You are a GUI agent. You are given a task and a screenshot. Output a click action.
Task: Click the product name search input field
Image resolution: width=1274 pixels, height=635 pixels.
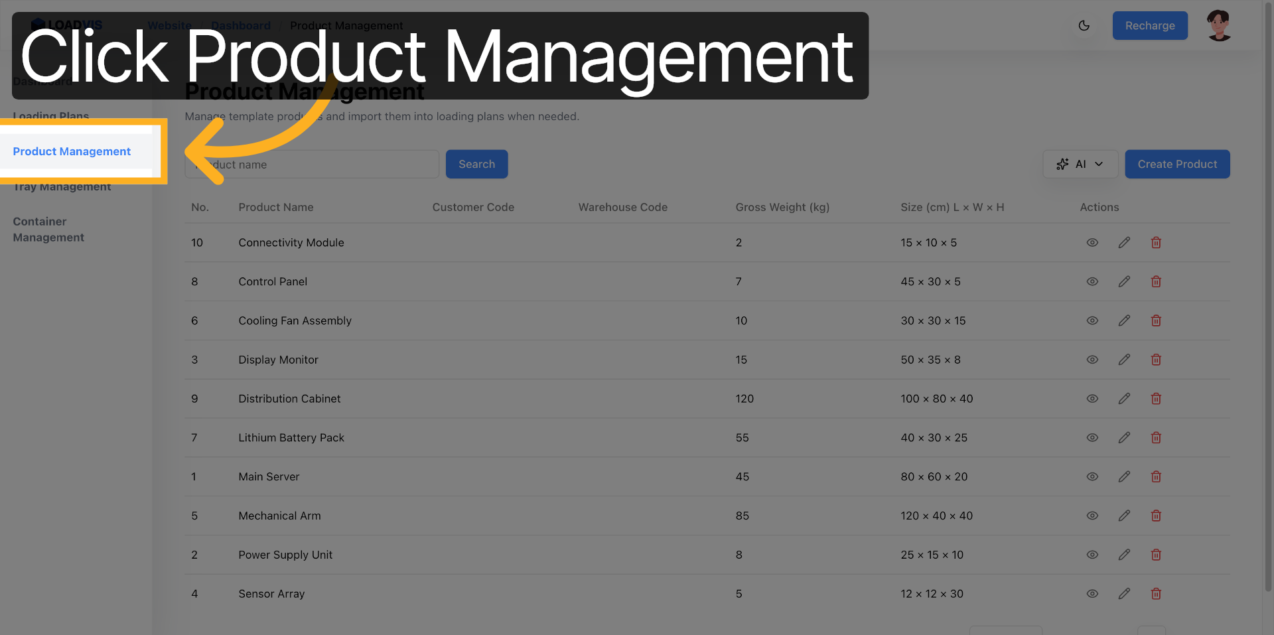click(x=312, y=164)
